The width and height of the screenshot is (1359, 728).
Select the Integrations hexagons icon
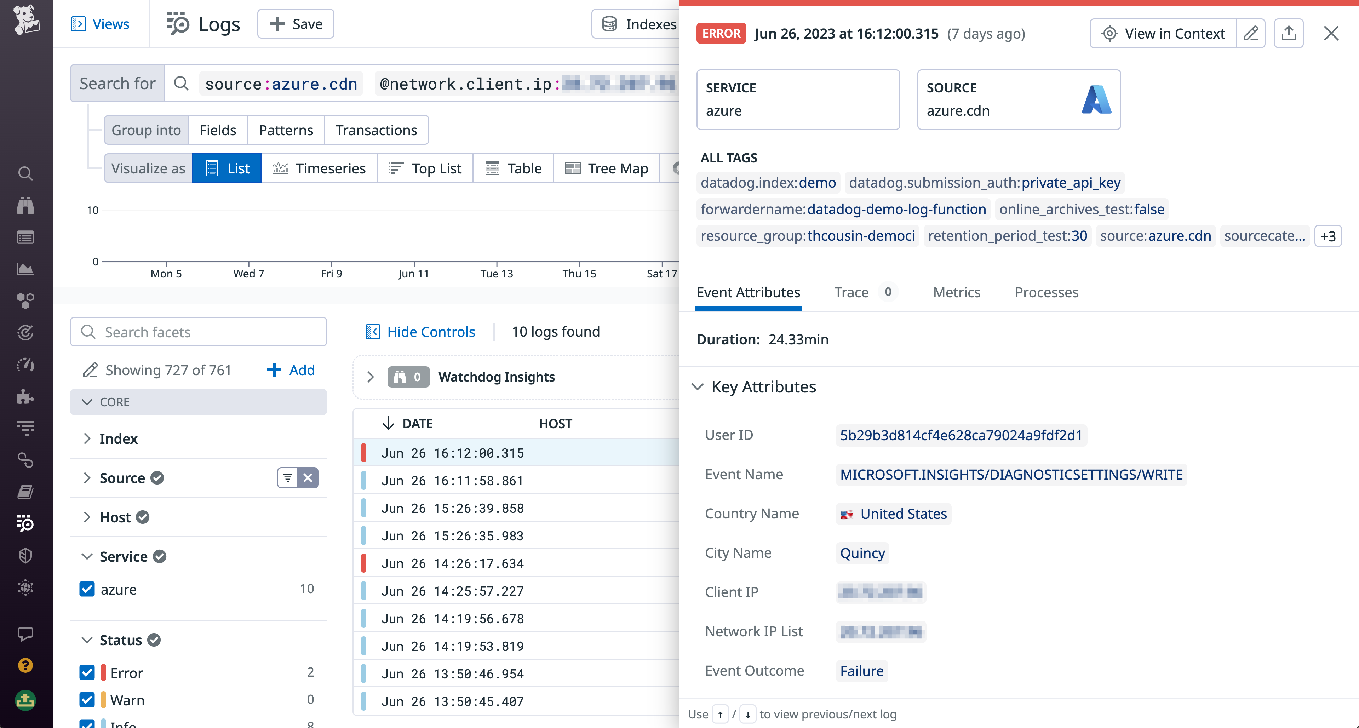pos(25,301)
